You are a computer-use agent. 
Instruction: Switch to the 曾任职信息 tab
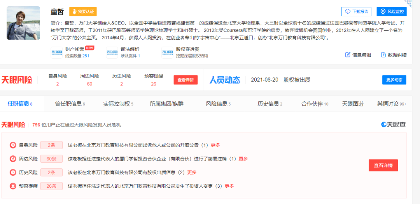pyautogui.click(x=70, y=104)
